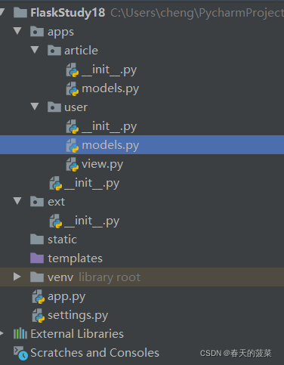Click the ext package folder icon
284x365 pixels.
[x=37, y=202]
